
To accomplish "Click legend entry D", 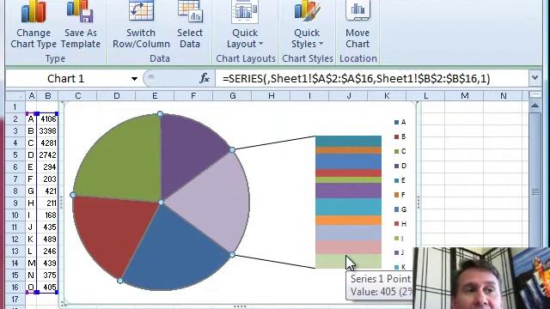I will pos(400,166).
